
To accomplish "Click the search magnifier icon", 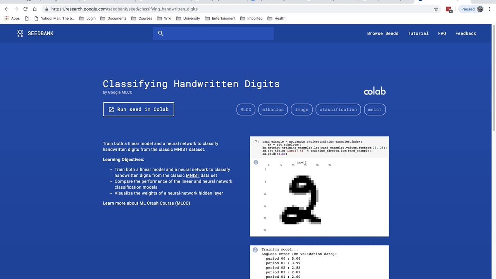I will 160,33.
